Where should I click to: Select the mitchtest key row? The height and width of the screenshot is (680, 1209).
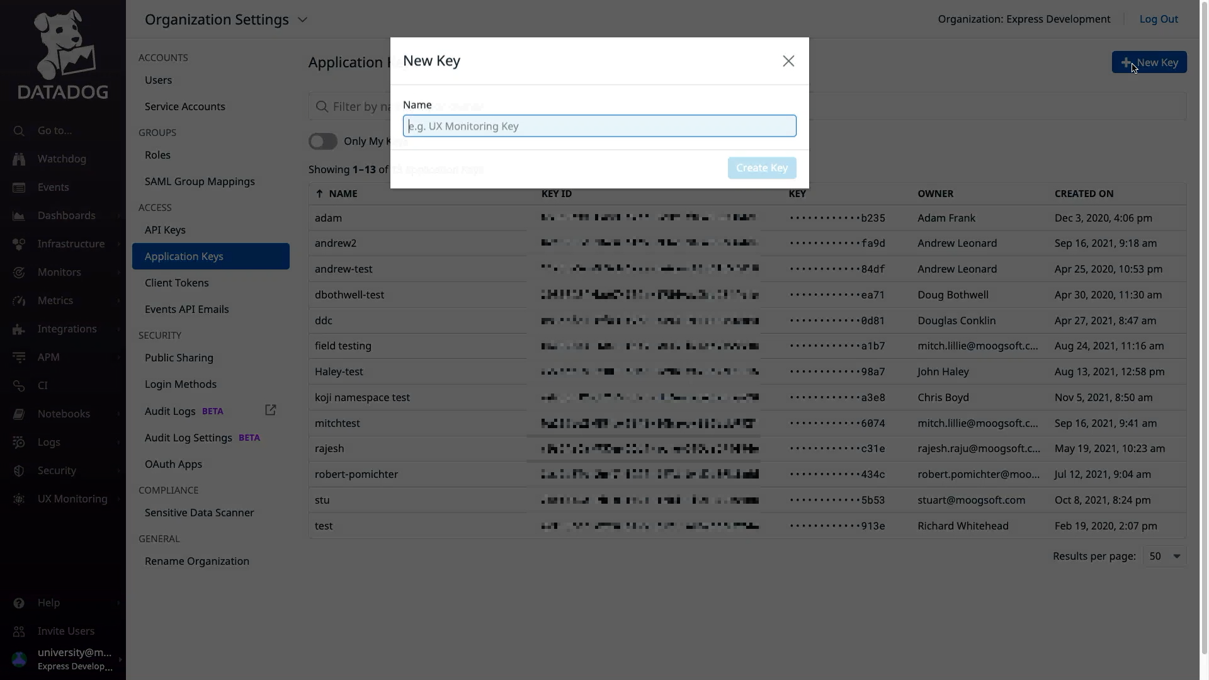[747, 424]
